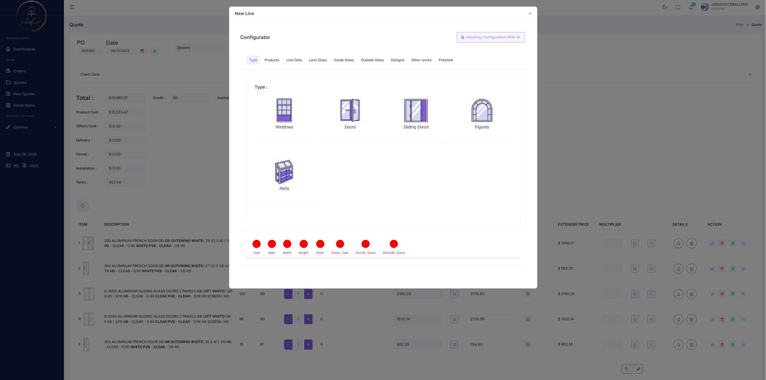Viewport: 766px width, 380px height.
Task: Open the Lami Glass tab
Action: pos(318,60)
